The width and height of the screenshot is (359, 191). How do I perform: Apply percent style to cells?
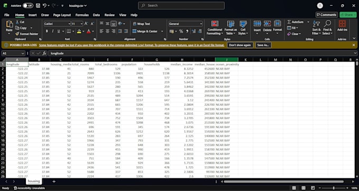[x=181, y=31]
